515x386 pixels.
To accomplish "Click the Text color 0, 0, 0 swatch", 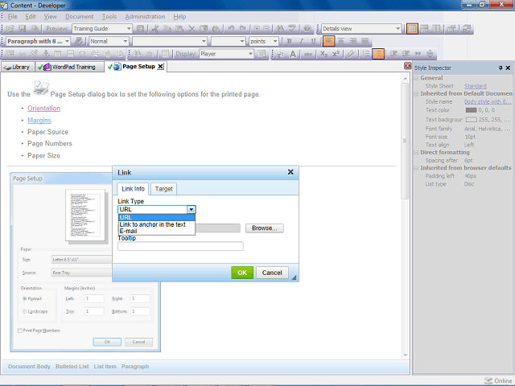I will pos(471,110).
